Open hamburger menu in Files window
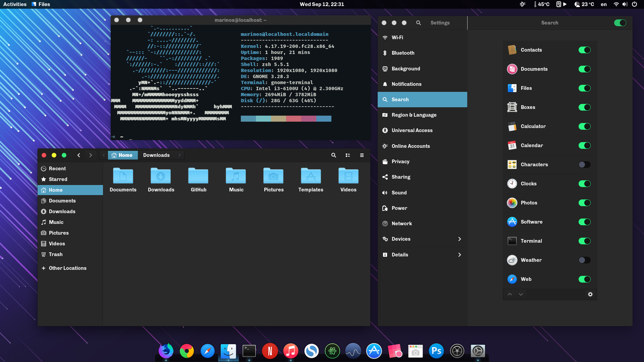Viewport: 644px width, 362px height. 362,155
